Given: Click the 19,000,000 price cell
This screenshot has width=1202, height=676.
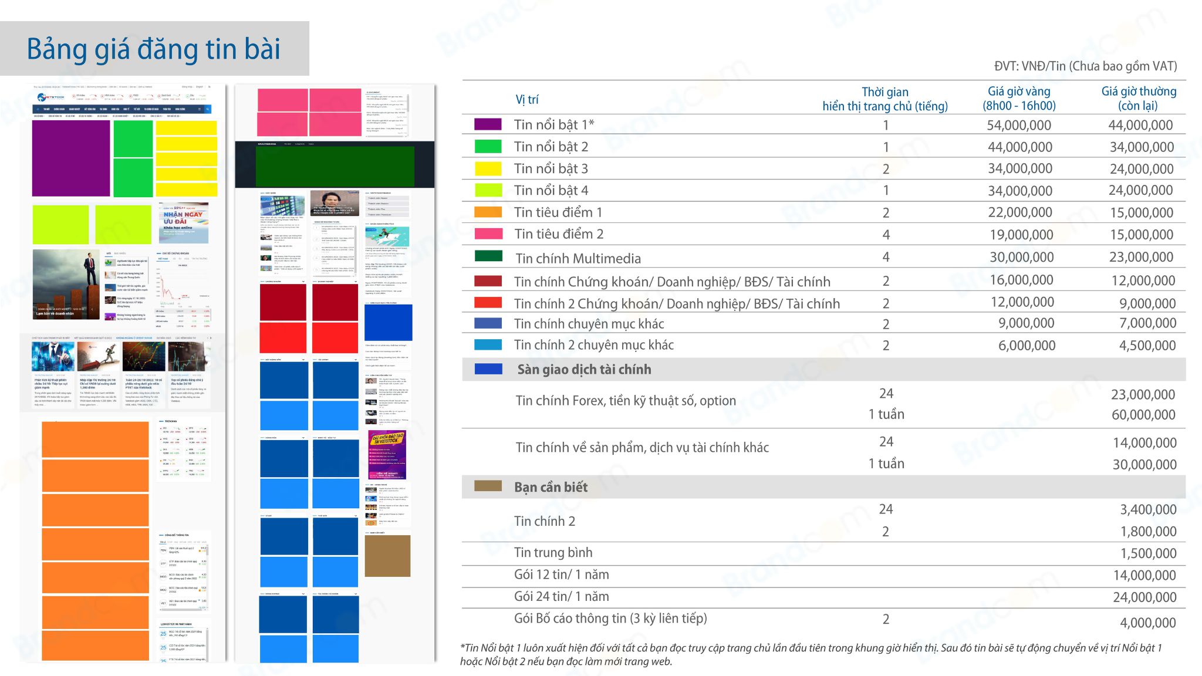Looking at the screenshot, I should point(1021,234).
